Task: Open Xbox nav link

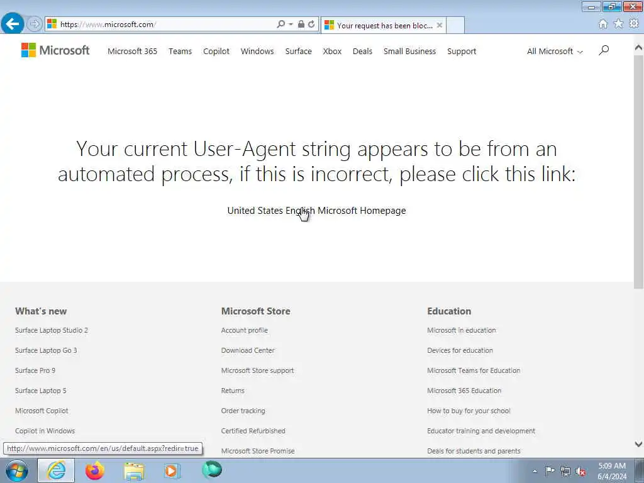Action: point(332,52)
